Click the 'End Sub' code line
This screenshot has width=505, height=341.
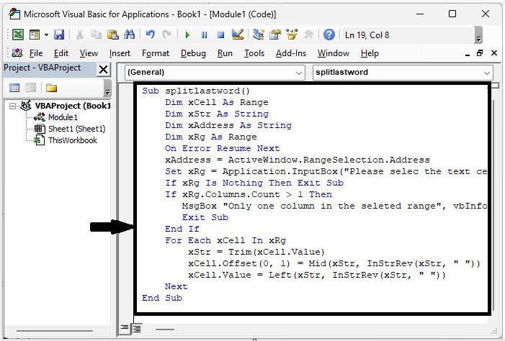(x=162, y=299)
